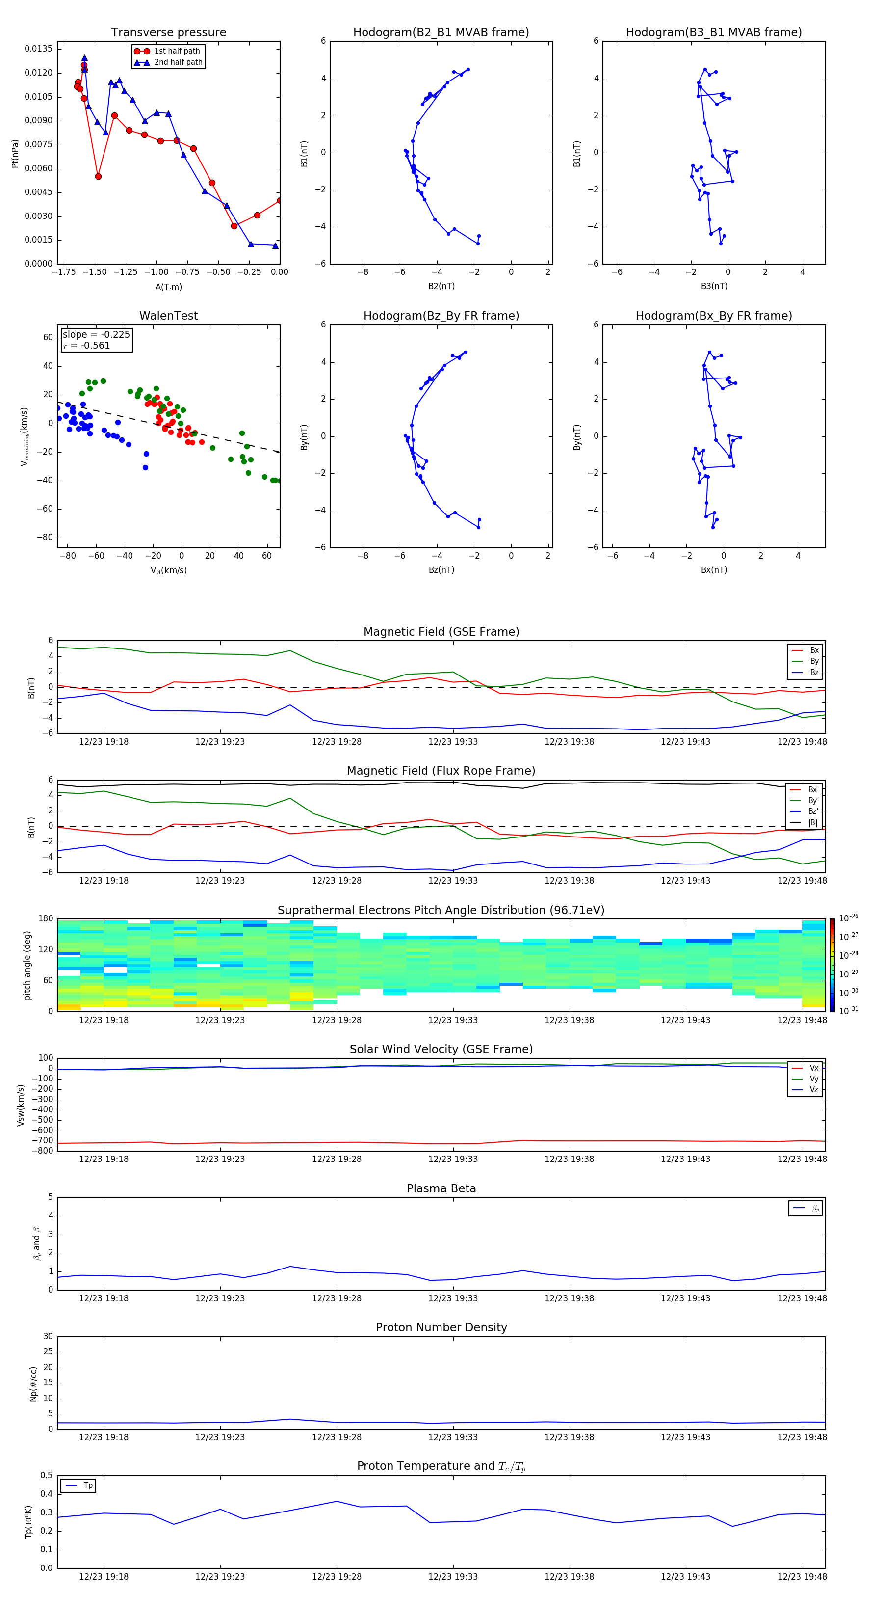Click the 'WalenTest' plot title
The width and height of the screenshot is (883, 1620).
tap(168, 316)
